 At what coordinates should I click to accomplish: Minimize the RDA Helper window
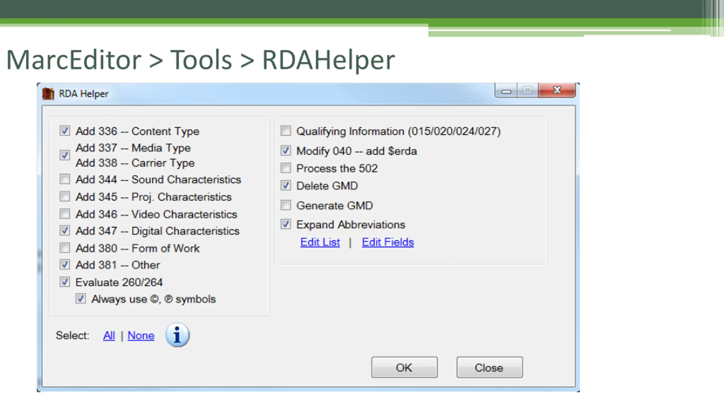pyautogui.click(x=506, y=90)
